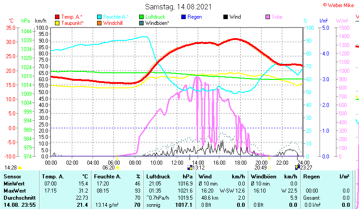Click the hPa axis unit label
Screen dimensions: 359x209
pos(26,21)
